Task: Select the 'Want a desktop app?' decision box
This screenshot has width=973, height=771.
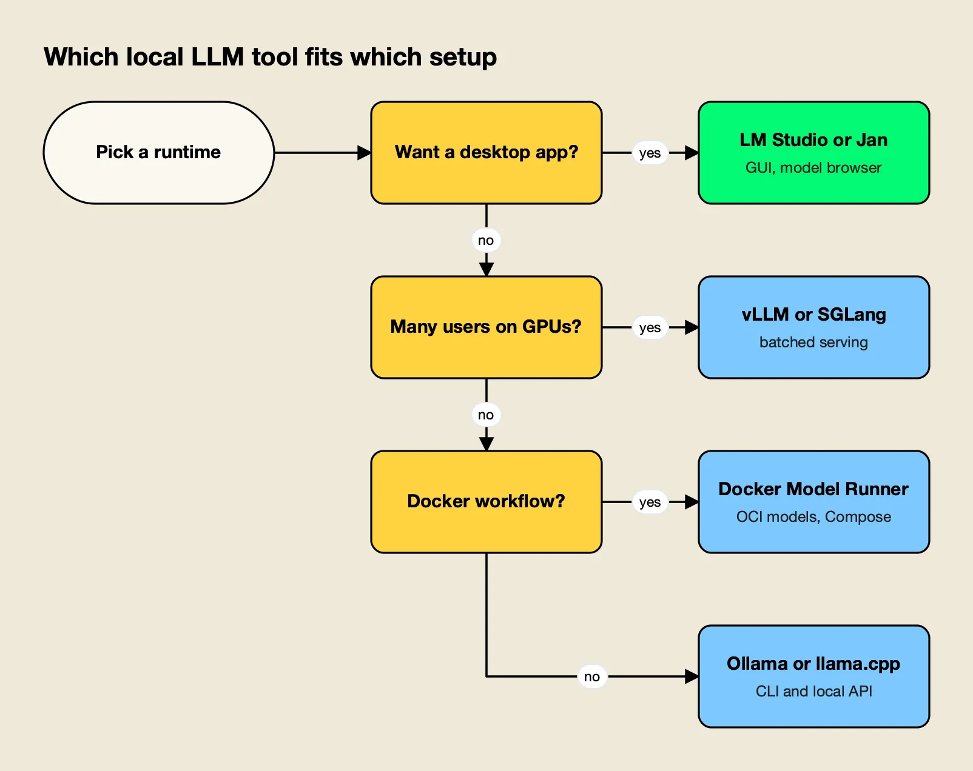Action: (486, 153)
